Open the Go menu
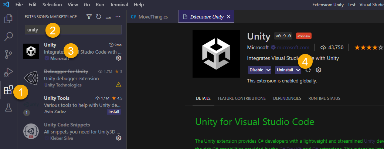 (87, 5)
